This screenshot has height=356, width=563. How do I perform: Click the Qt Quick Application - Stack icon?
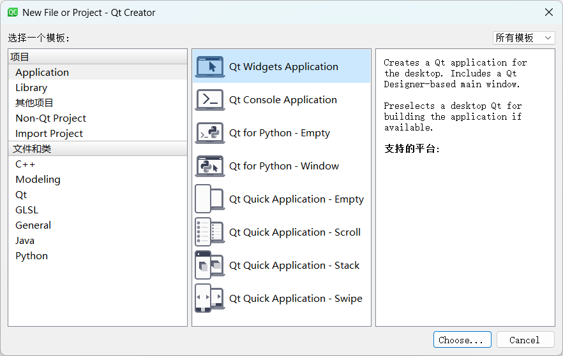209,266
